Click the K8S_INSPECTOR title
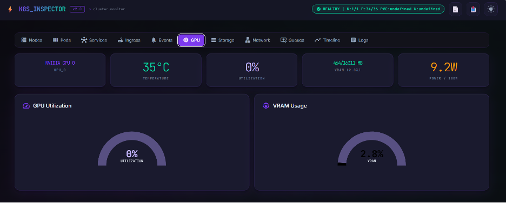 point(42,9)
